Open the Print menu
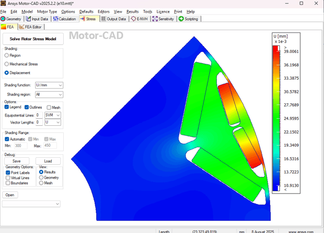 pos(178,12)
